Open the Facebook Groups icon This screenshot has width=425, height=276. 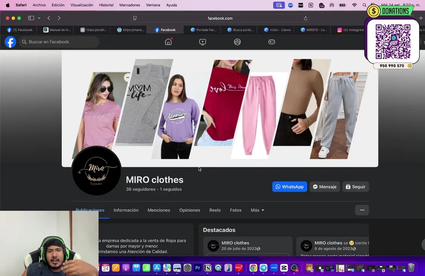tap(237, 42)
